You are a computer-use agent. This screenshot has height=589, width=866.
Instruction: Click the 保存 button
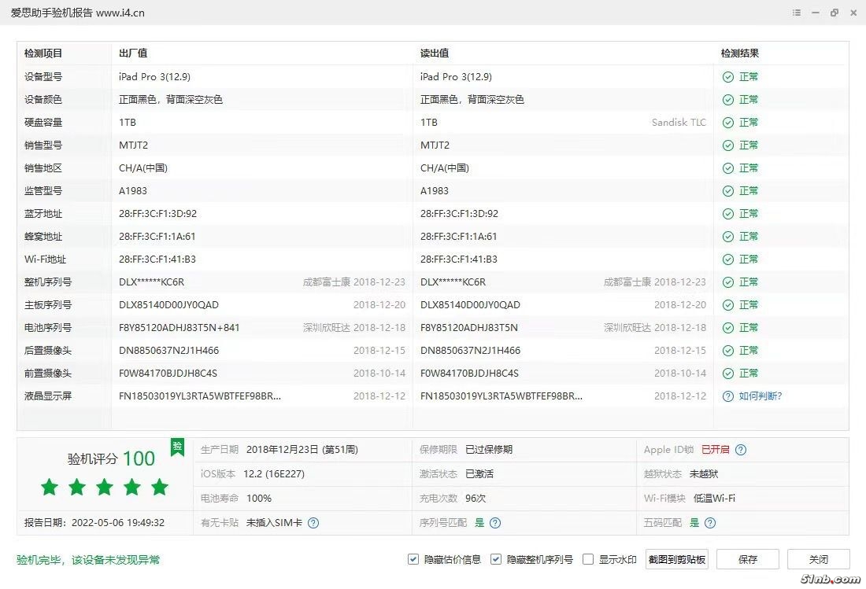[x=748, y=559]
